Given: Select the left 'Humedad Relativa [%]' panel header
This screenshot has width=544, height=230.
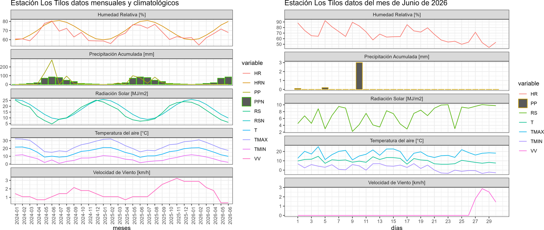Looking at the screenshot, I should click(122, 15).
